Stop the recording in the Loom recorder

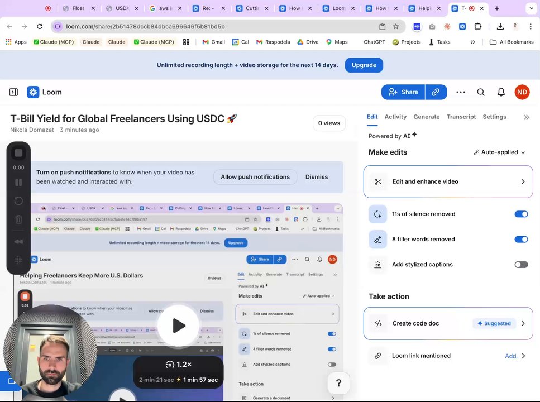click(x=18, y=153)
